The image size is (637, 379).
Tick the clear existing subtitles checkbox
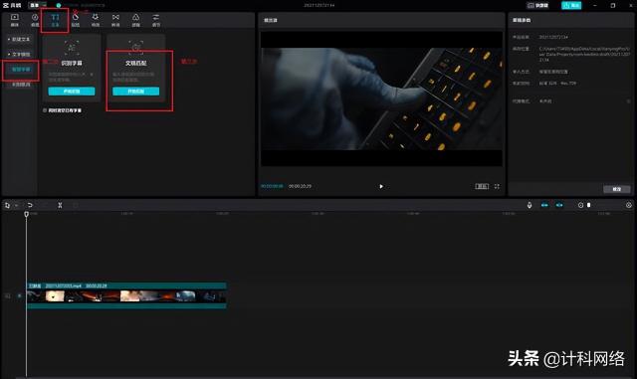coord(45,110)
